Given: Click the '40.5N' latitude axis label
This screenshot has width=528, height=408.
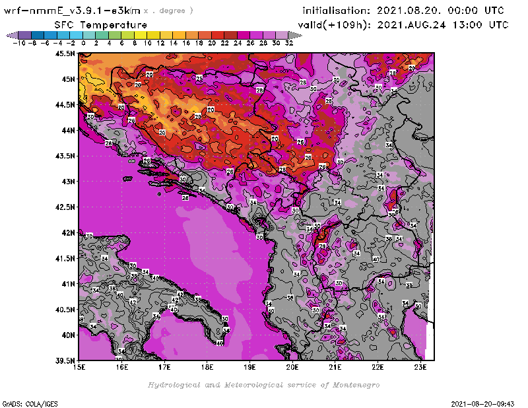Looking at the screenshot, I should [x=65, y=310].
